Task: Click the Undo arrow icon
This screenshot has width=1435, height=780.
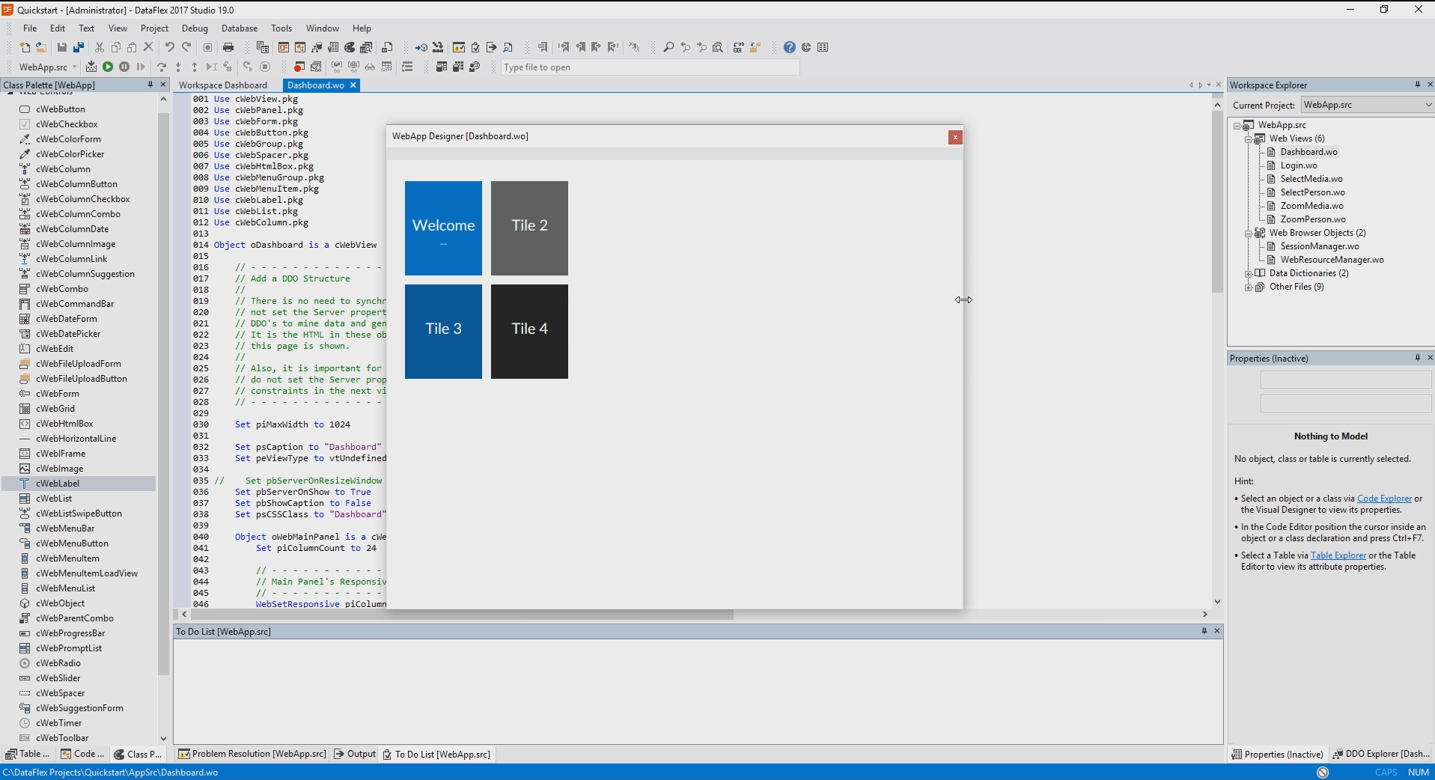Action: tap(170, 47)
